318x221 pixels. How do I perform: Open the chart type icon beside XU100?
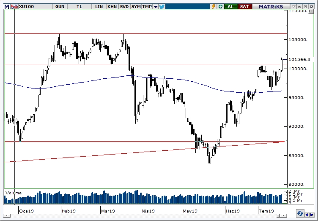point(14,6)
